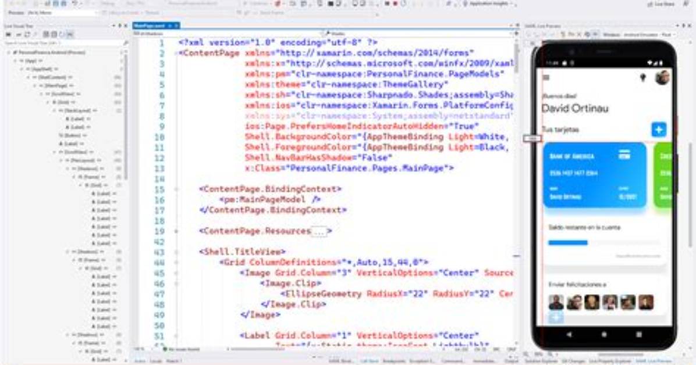
Task: Collapse the PersonalFinance.Android process node
Action: 9,52
